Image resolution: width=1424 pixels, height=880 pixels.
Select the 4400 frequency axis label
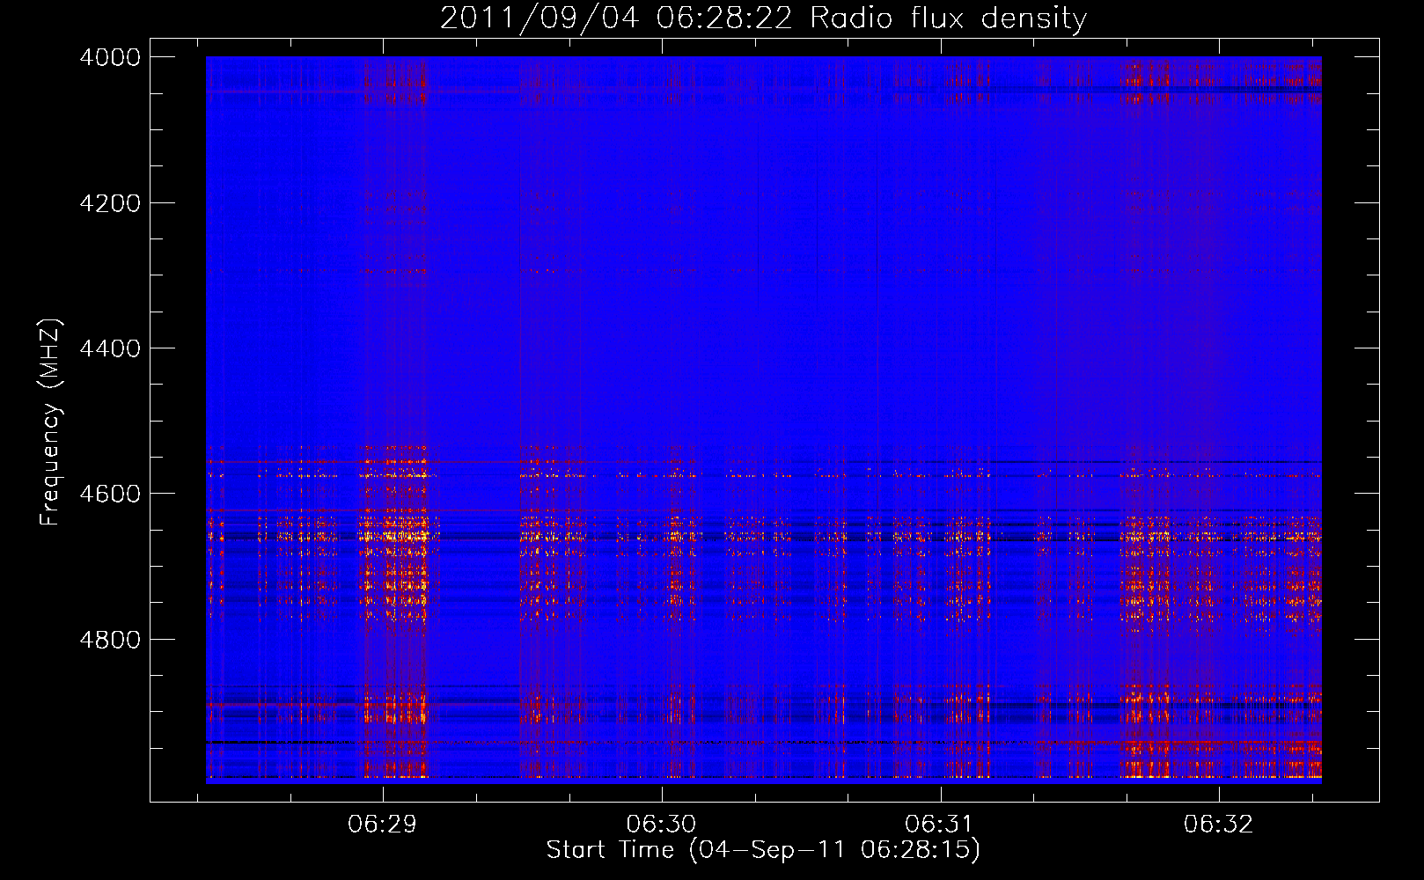pyautogui.click(x=110, y=348)
